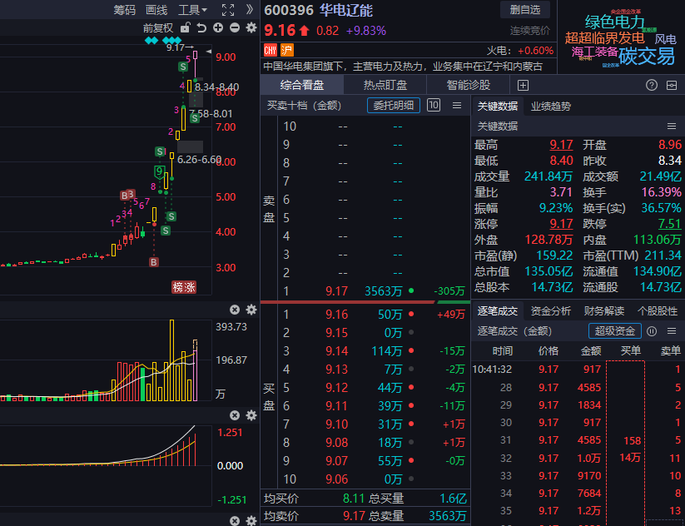Enter fullscreen chart mode with expand-arrows icon
The image size is (685, 526).
pyautogui.click(x=228, y=10)
